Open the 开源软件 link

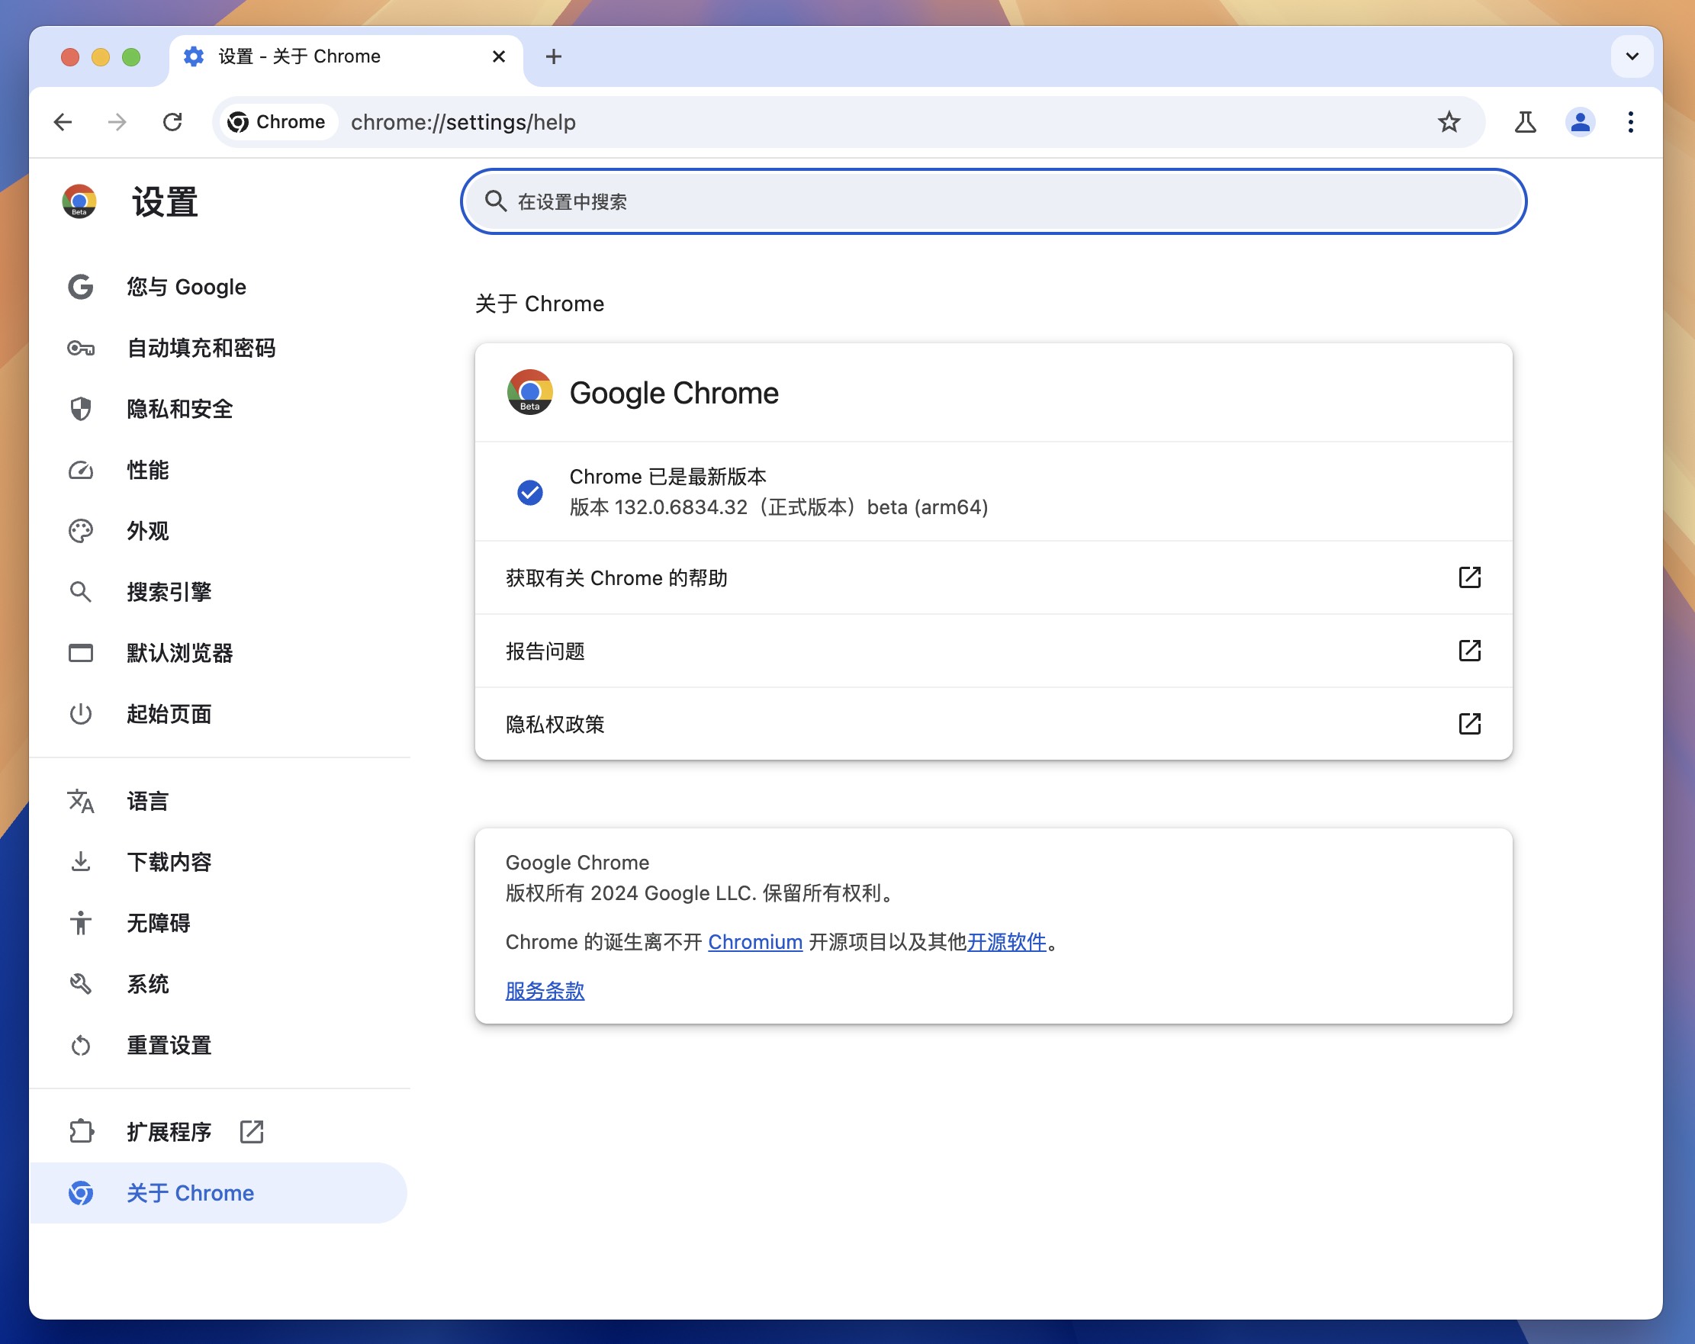click(1006, 941)
